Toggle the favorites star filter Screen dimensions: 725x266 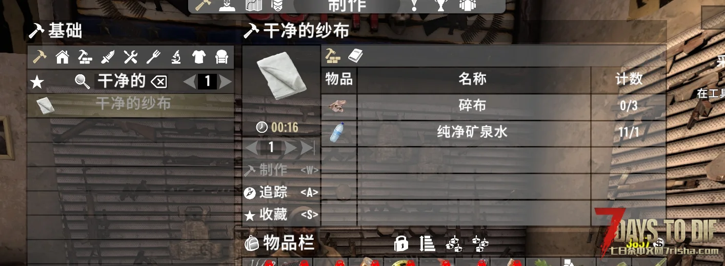click(37, 81)
